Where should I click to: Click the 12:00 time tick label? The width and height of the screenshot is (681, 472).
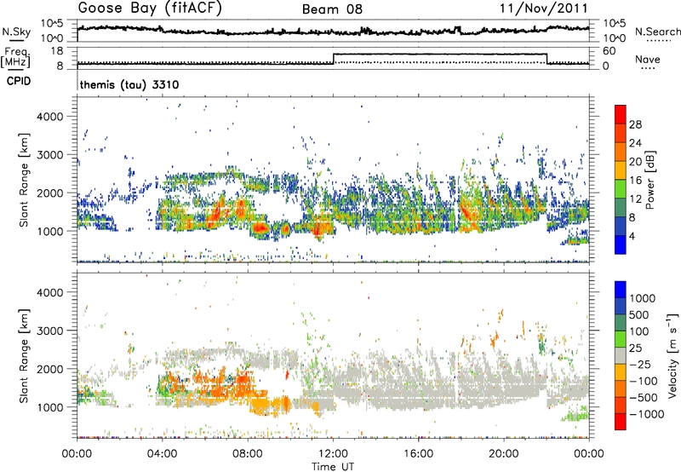pyautogui.click(x=333, y=454)
